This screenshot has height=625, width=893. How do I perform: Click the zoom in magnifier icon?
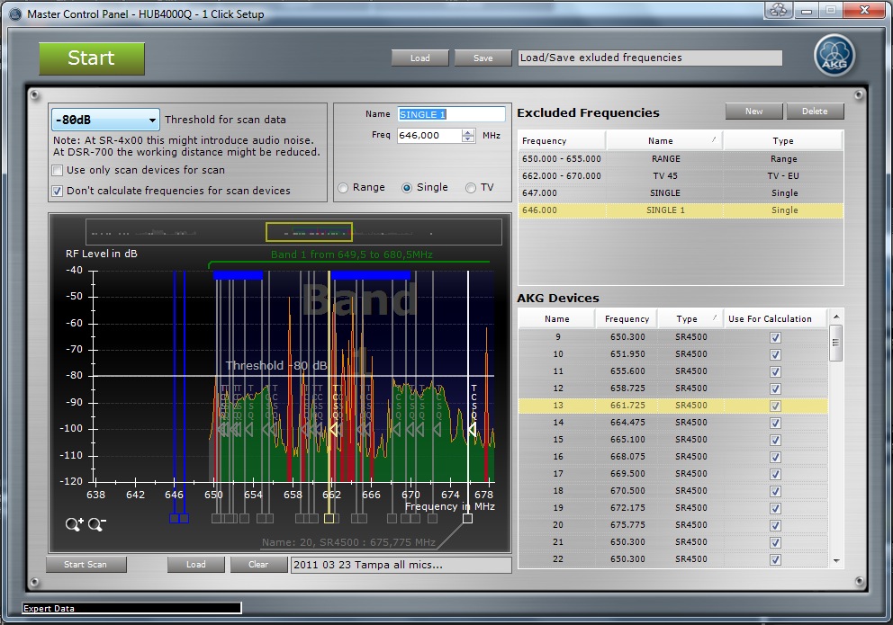tap(74, 524)
